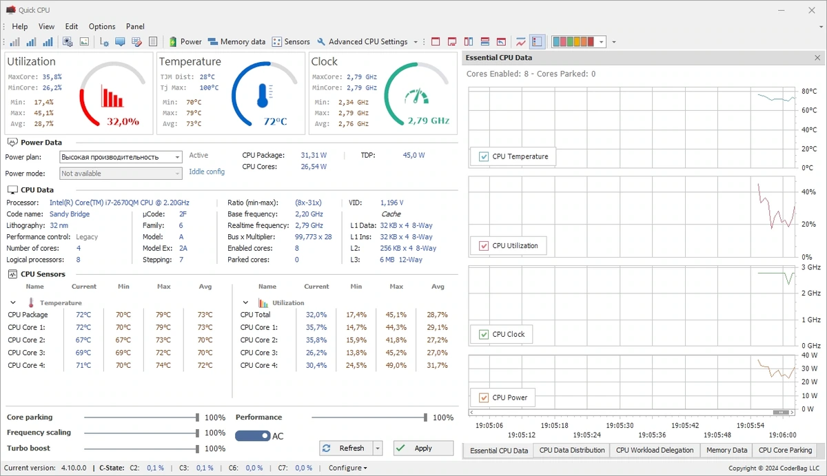Viewport: 827px width, 476px height.
Task: Open the toolbar overflow arrow at far right
Action: pyautogui.click(x=613, y=42)
